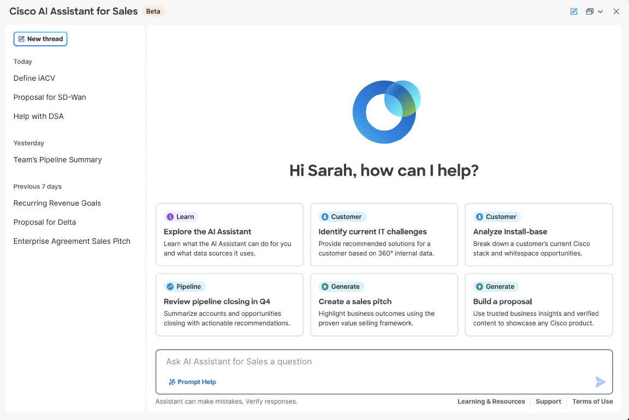Select the Create a sales pitch card
This screenshot has height=420, width=629.
point(384,304)
